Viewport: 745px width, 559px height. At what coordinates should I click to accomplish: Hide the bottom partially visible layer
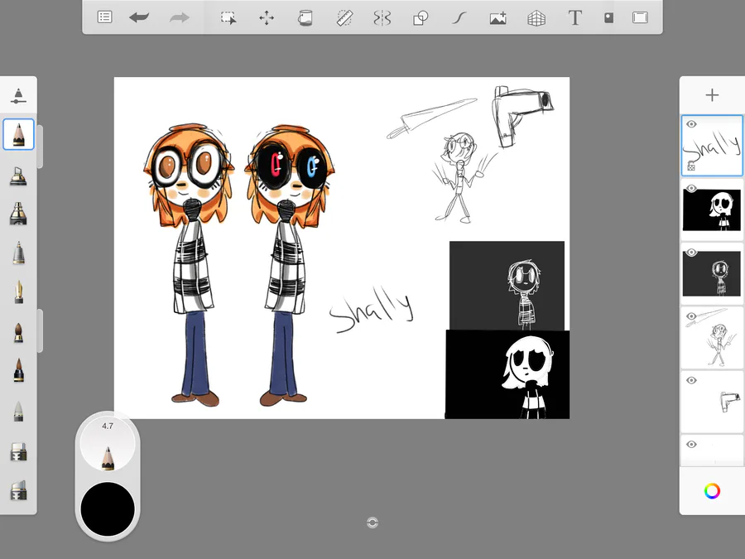(x=691, y=445)
